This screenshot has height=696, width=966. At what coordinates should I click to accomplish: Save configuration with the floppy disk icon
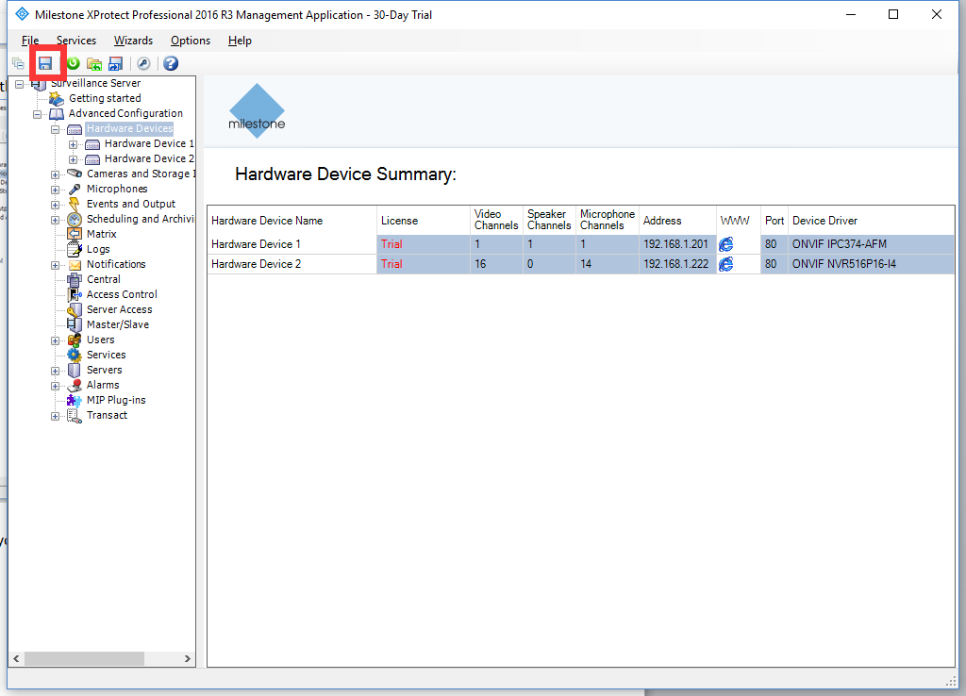45,63
